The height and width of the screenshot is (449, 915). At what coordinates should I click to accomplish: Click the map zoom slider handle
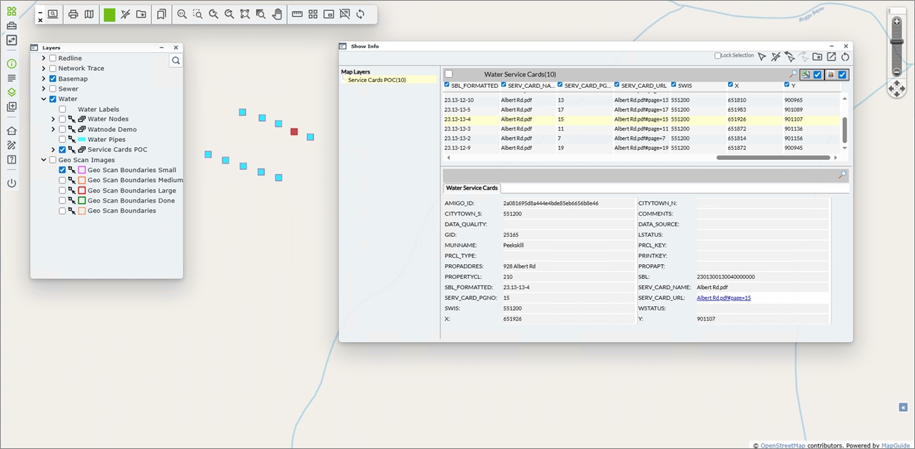point(896,42)
